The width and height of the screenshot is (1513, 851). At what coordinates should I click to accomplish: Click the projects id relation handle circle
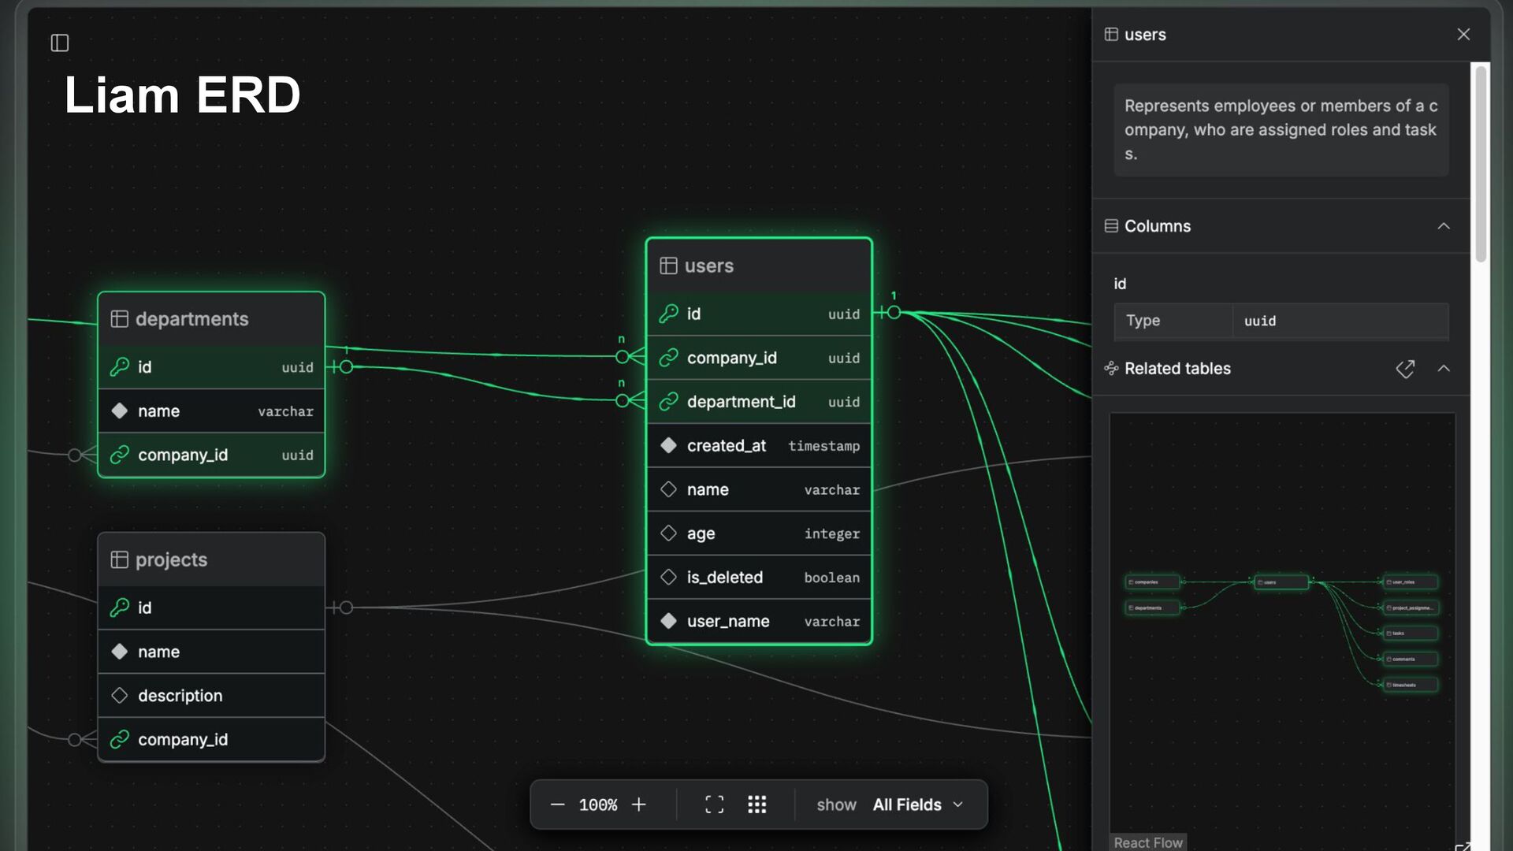[x=346, y=608]
